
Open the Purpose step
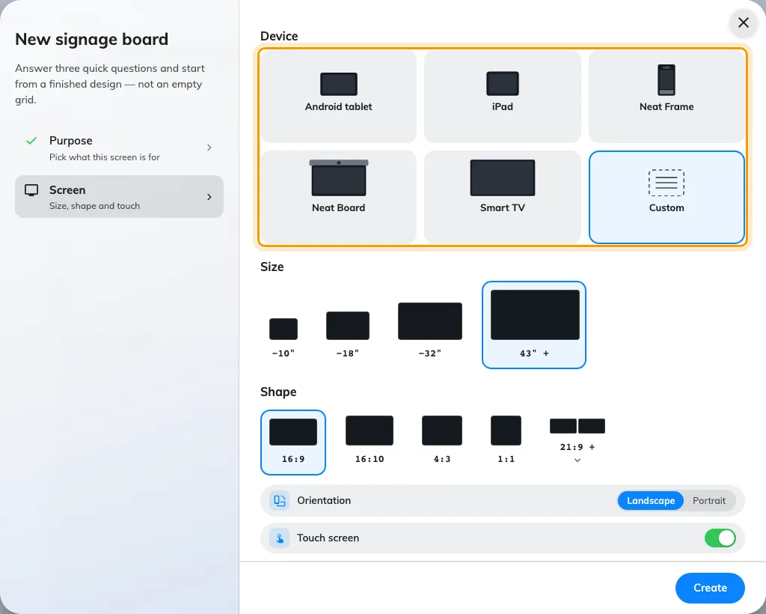coord(119,148)
